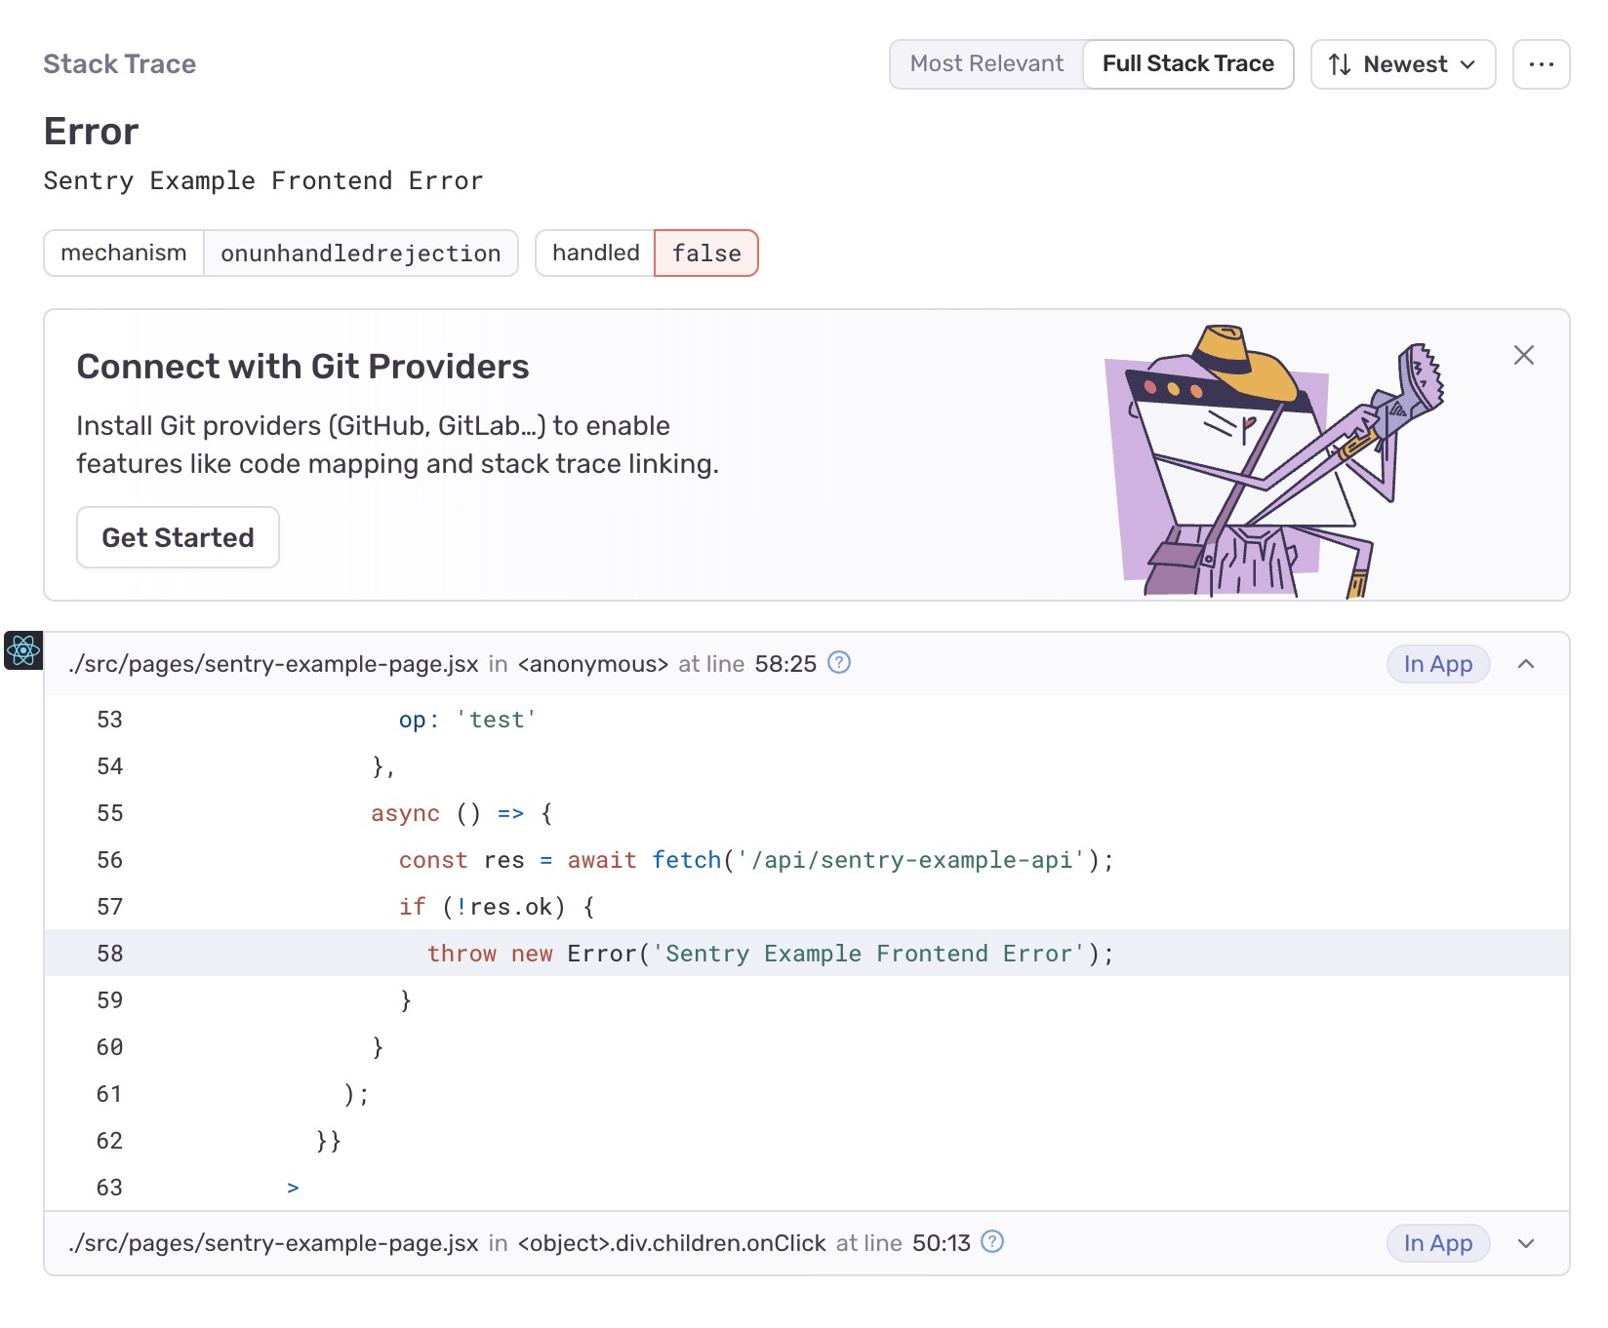Switch to Most Relevant stack trace view

tap(986, 64)
